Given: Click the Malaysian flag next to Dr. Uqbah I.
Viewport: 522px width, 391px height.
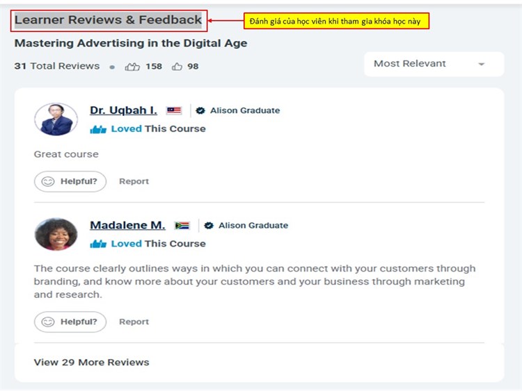Looking at the screenshot, I should [174, 110].
